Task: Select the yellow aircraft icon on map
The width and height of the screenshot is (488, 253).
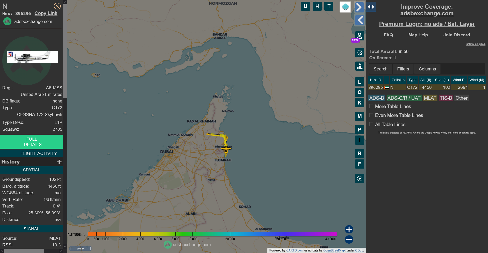Action: coord(226,149)
